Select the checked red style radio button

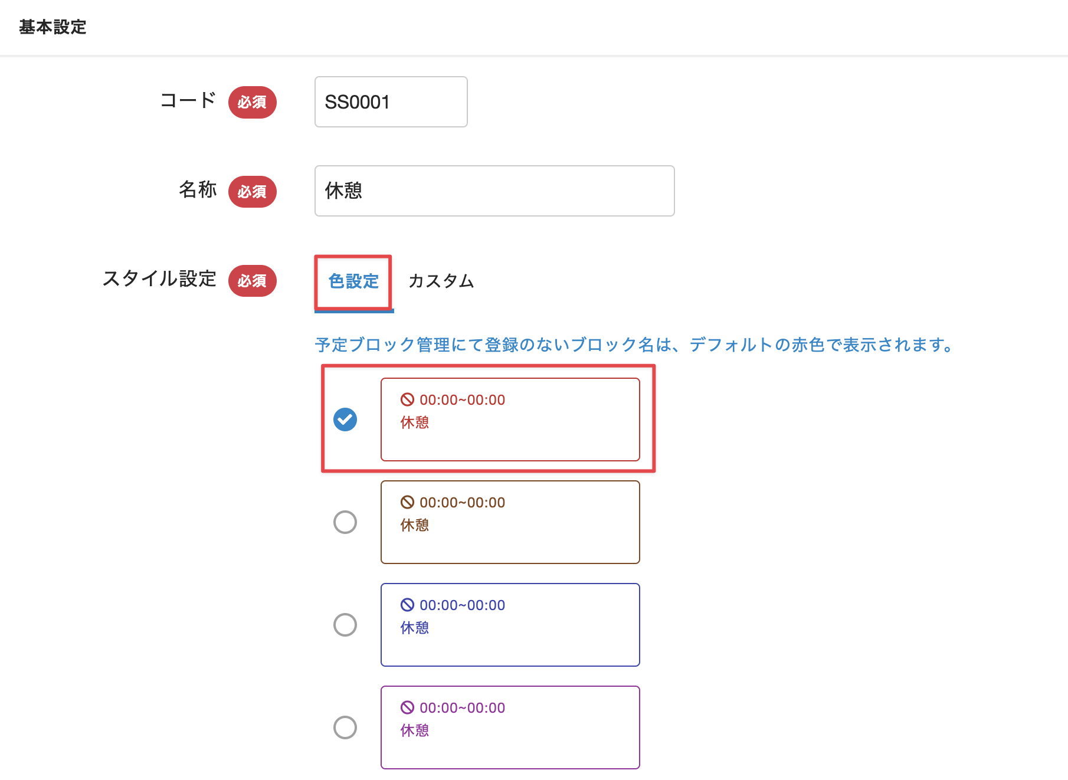345,420
